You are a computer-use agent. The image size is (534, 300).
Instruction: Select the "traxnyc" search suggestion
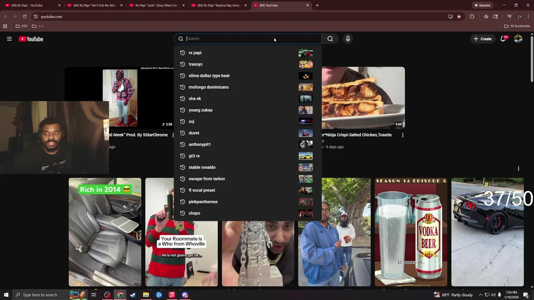(248, 64)
